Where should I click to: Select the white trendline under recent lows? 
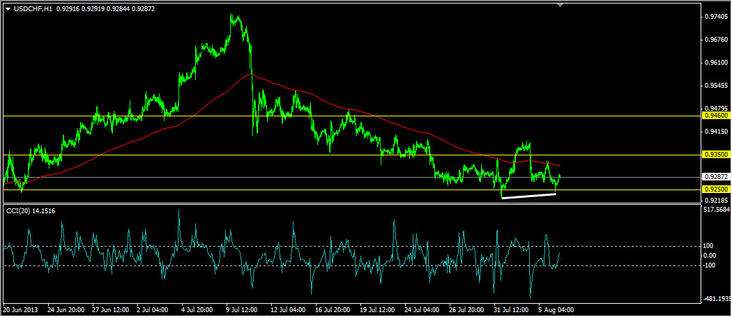pyautogui.click(x=528, y=196)
